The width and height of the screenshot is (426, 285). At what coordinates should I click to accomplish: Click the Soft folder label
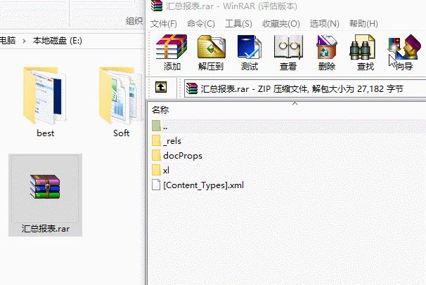point(121,133)
